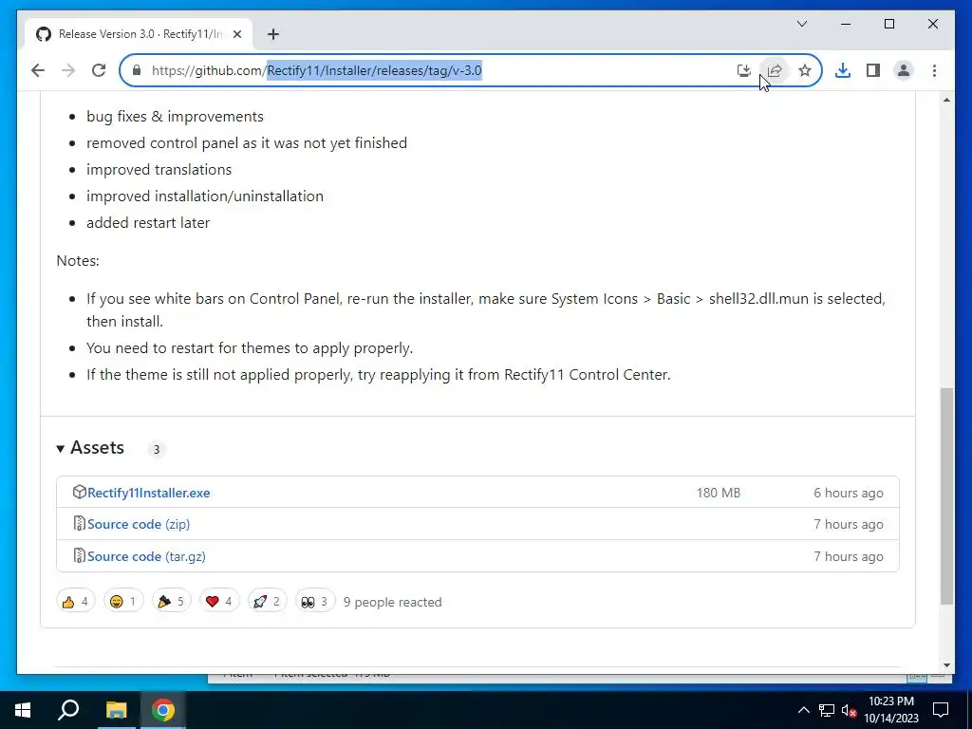React with the heart emoji
The image size is (972, 729).
tap(219, 601)
